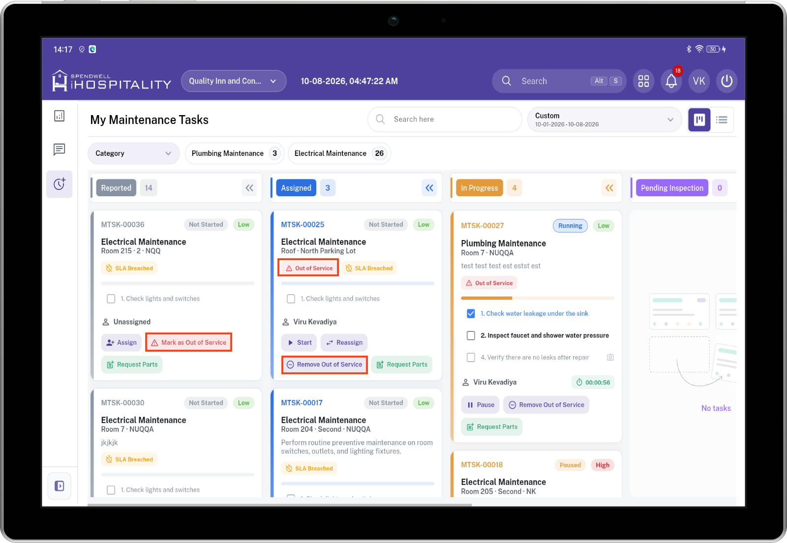Viewport: 787px width, 543px height.
Task: Filter by Plumbing Maintenance chip
Action: pos(235,153)
